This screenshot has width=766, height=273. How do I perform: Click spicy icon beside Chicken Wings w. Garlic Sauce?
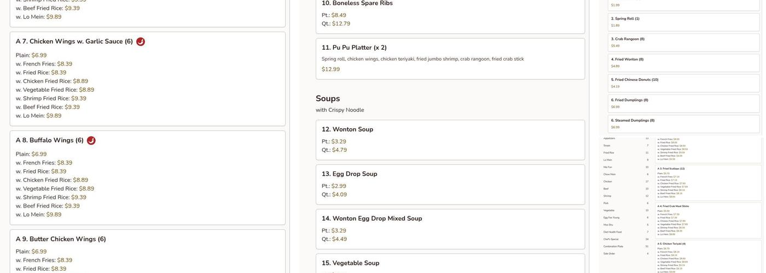pos(141,41)
